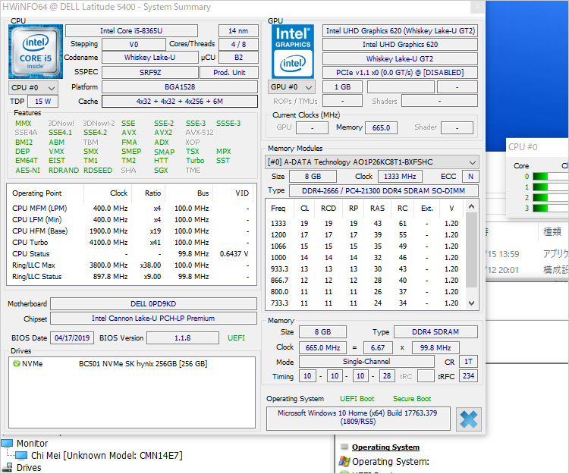
Task: Open the memory module A-DATA dropdown
Action: tap(372, 162)
